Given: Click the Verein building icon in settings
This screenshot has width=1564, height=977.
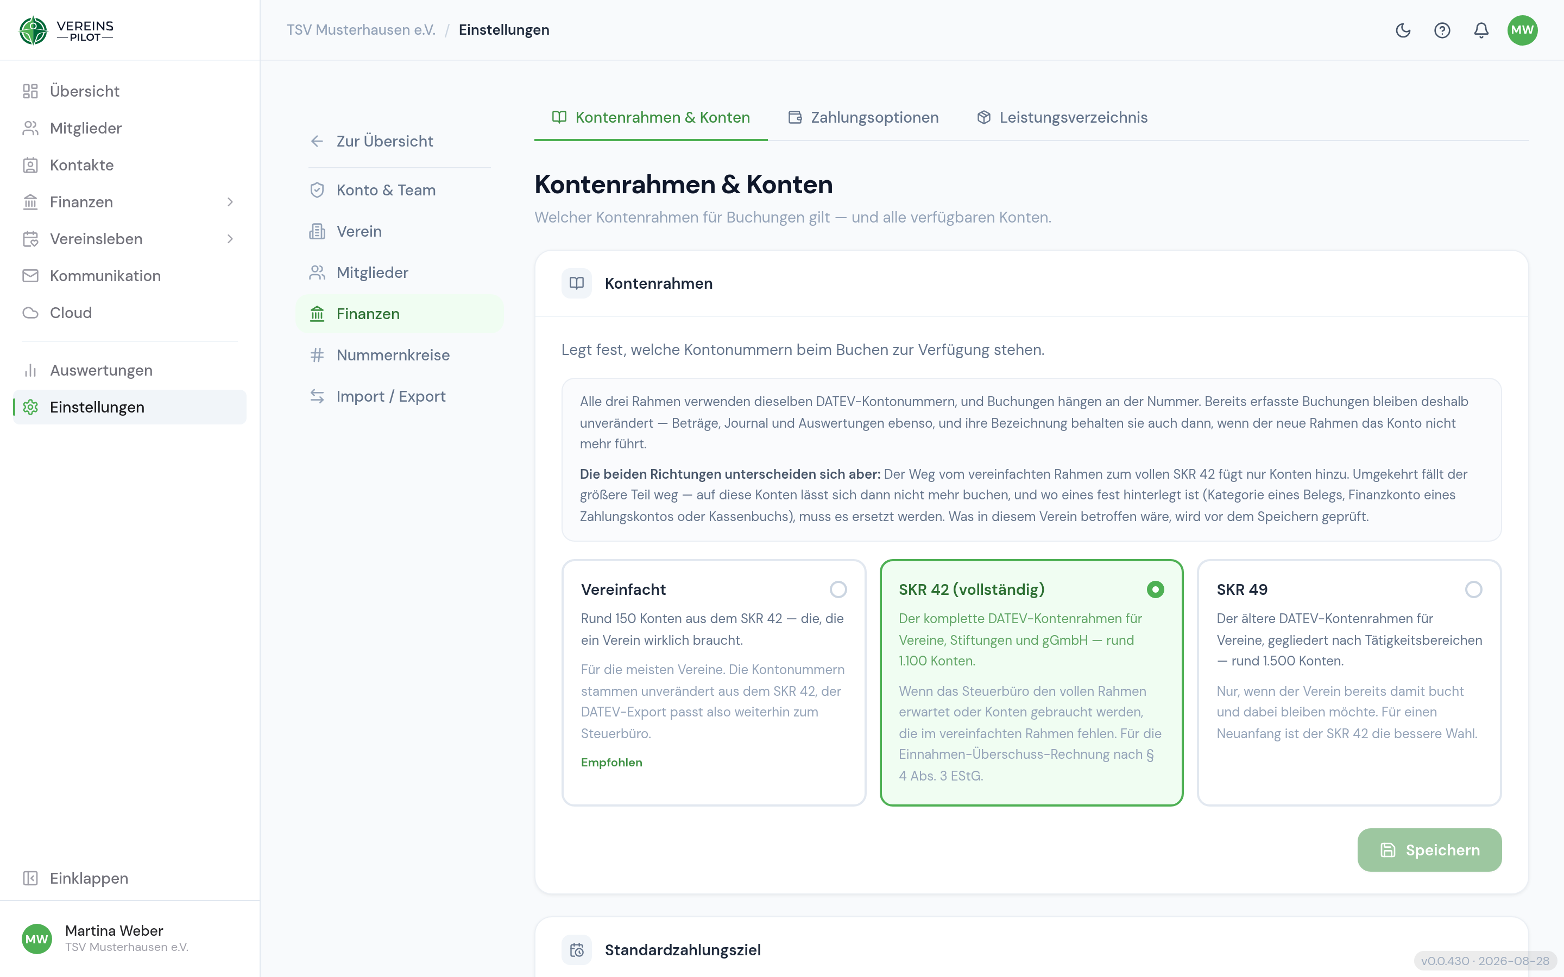Looking at the screenshot, I should click(x=317, y=231).
